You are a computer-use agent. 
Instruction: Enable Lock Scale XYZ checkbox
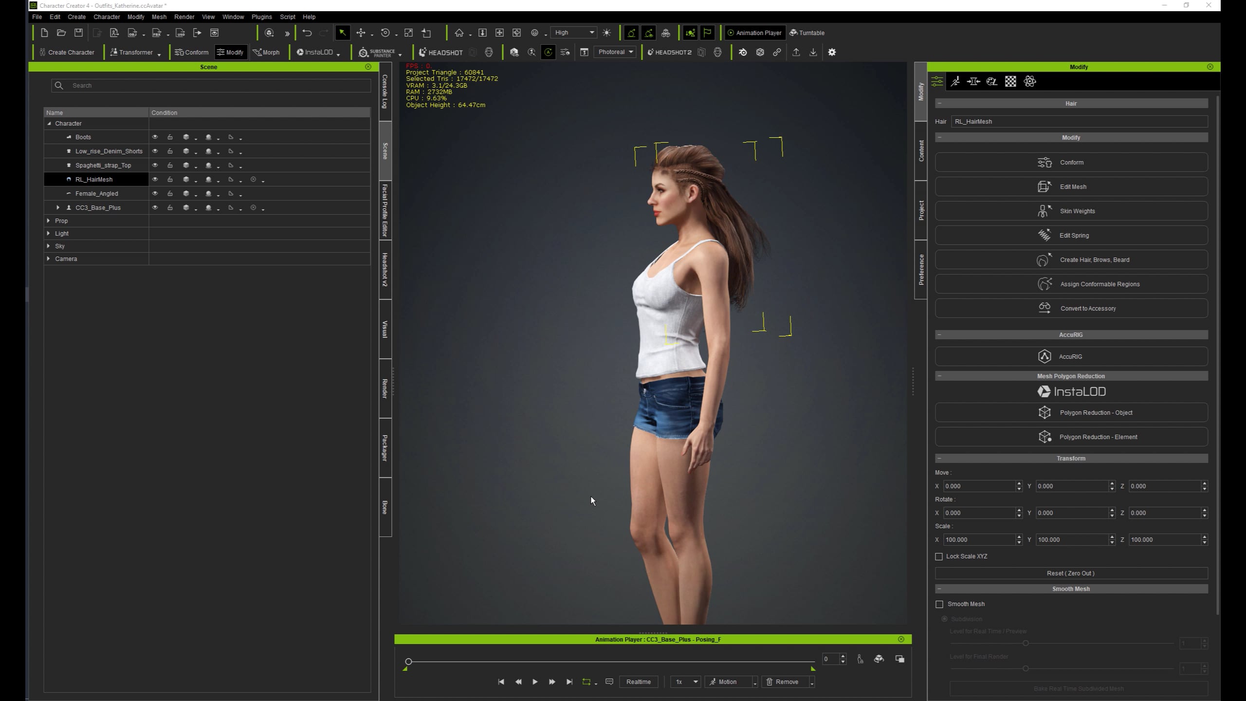[x=939, y=556]
